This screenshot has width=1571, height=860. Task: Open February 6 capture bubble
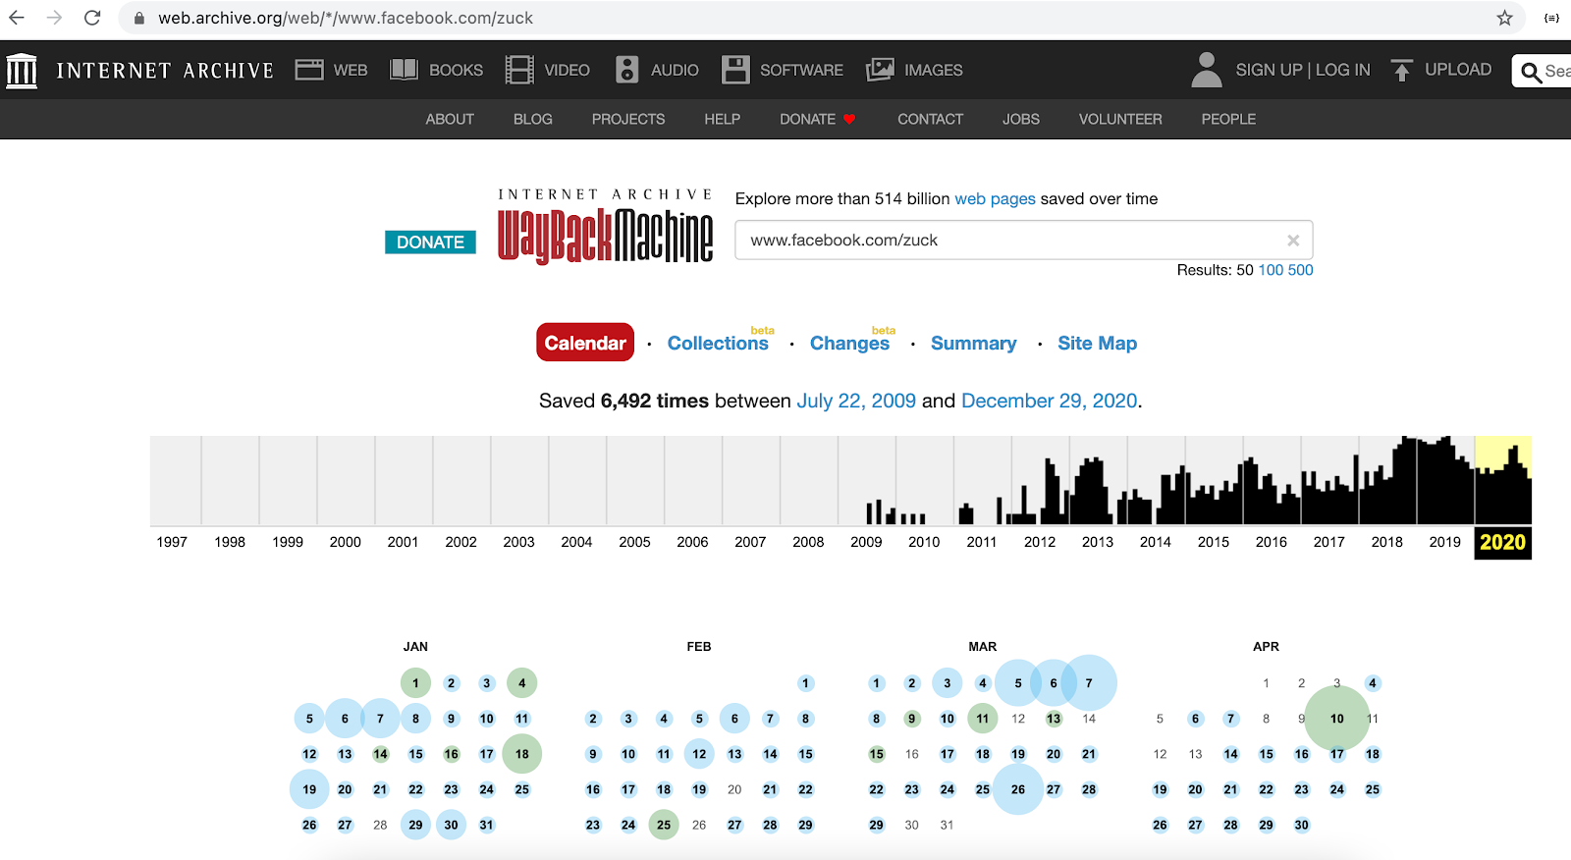point(734,719)
